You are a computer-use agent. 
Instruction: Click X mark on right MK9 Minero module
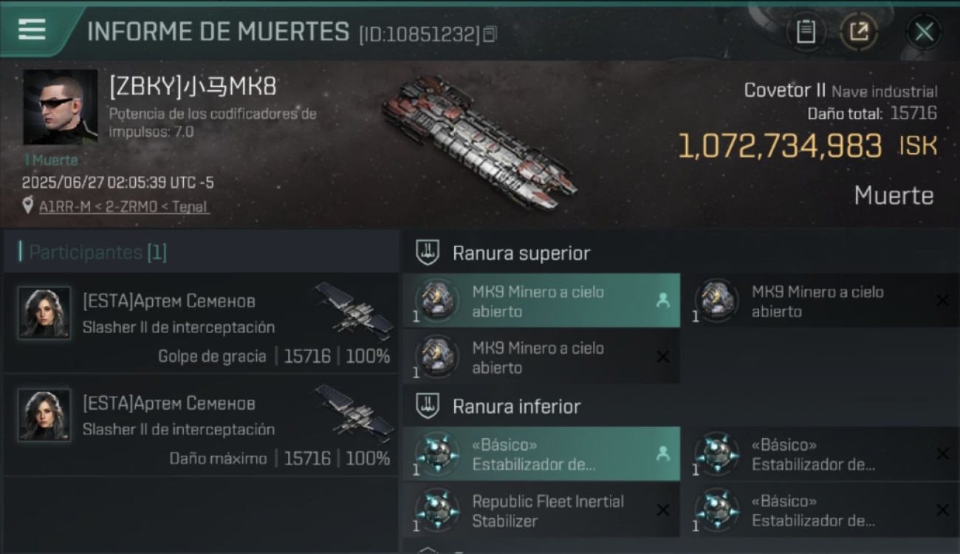(942, 301)
